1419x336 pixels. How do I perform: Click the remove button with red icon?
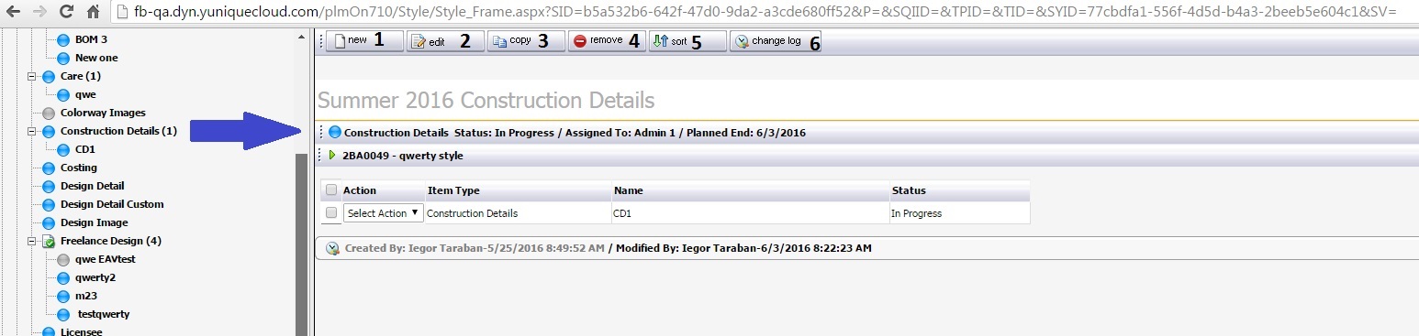606,41
